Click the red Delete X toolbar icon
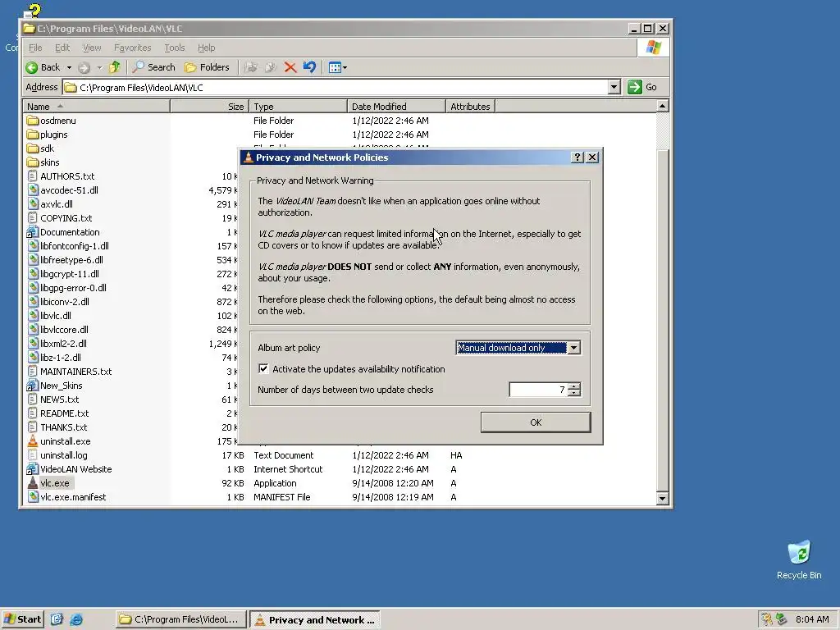Screen dimensions: 840x630 click(290, 67)
